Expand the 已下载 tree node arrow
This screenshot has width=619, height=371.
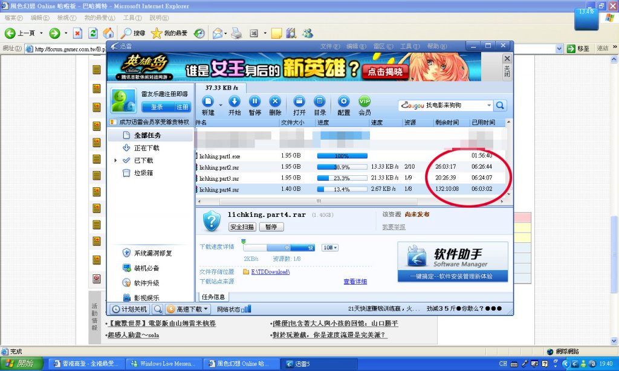tap(115, 160)
